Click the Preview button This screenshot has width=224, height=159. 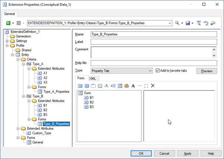click(206, 71)
